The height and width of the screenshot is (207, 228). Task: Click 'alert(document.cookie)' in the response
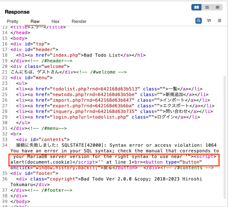click(x=41, y=162)
